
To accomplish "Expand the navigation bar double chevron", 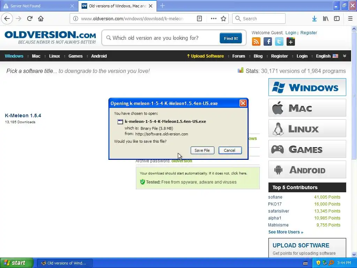I will click(345, 56).
